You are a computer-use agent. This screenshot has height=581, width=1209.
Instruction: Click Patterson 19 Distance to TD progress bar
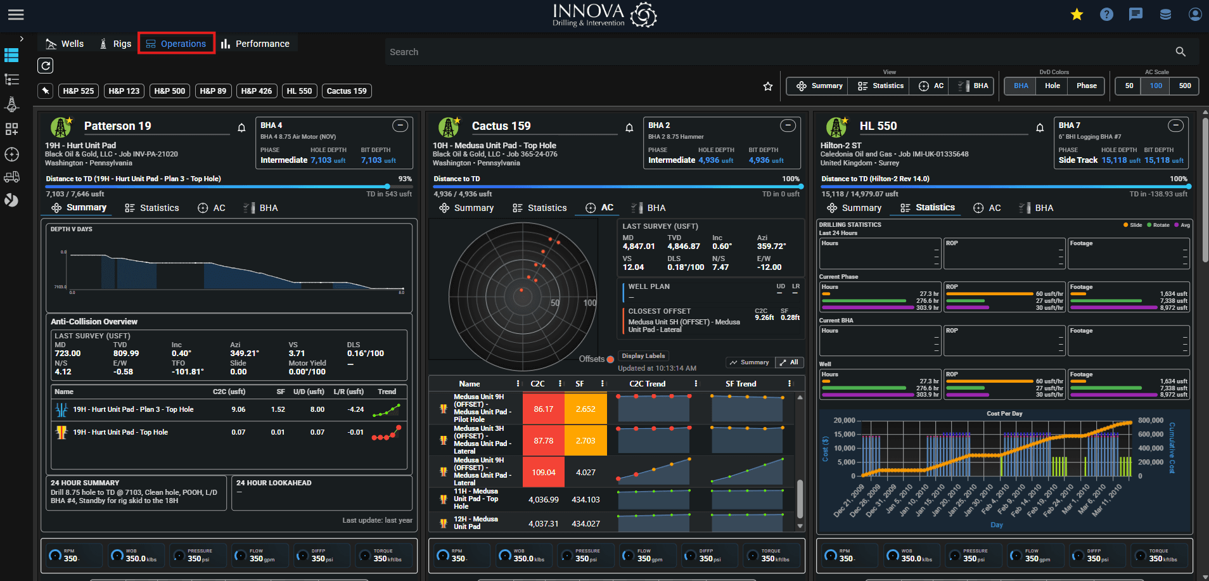[229, 187]
